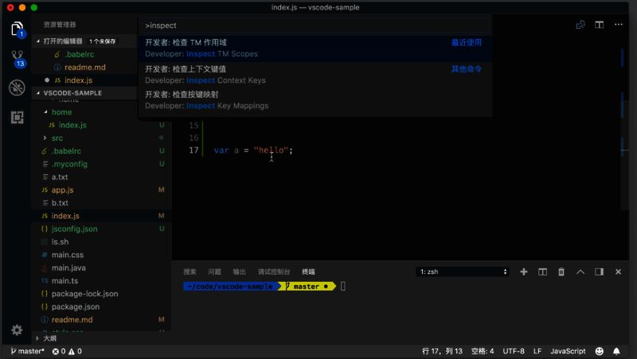
Task: Open the main.java file
Action: tap(68, 268)
